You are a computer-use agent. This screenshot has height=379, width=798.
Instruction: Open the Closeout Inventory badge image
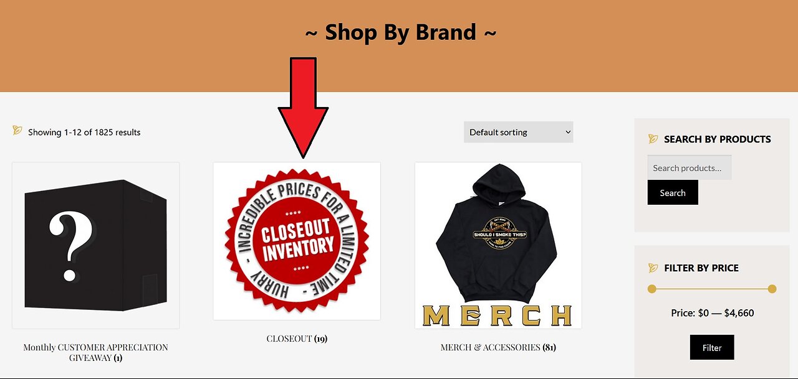pos(297,241)
